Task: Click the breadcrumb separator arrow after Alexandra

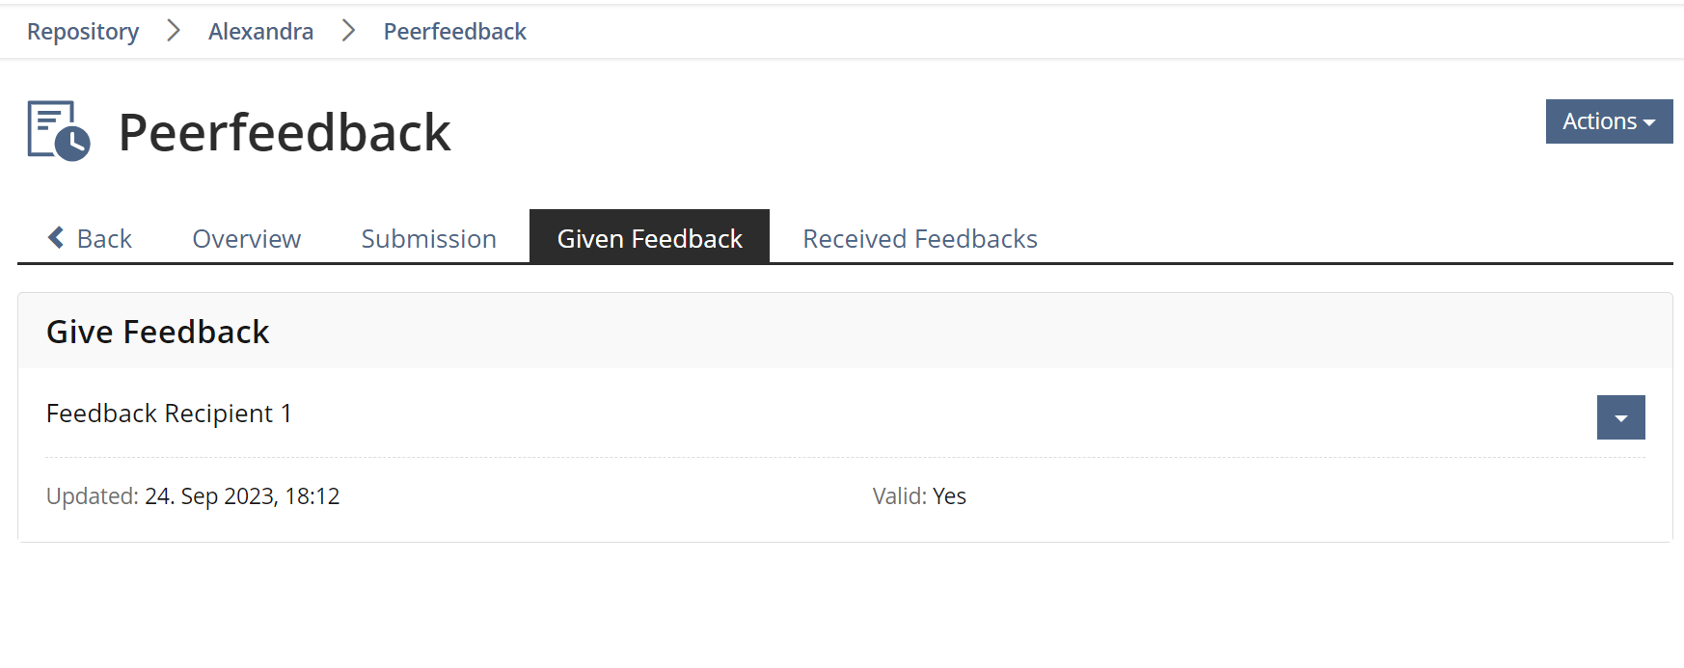Action: [348, 31]
